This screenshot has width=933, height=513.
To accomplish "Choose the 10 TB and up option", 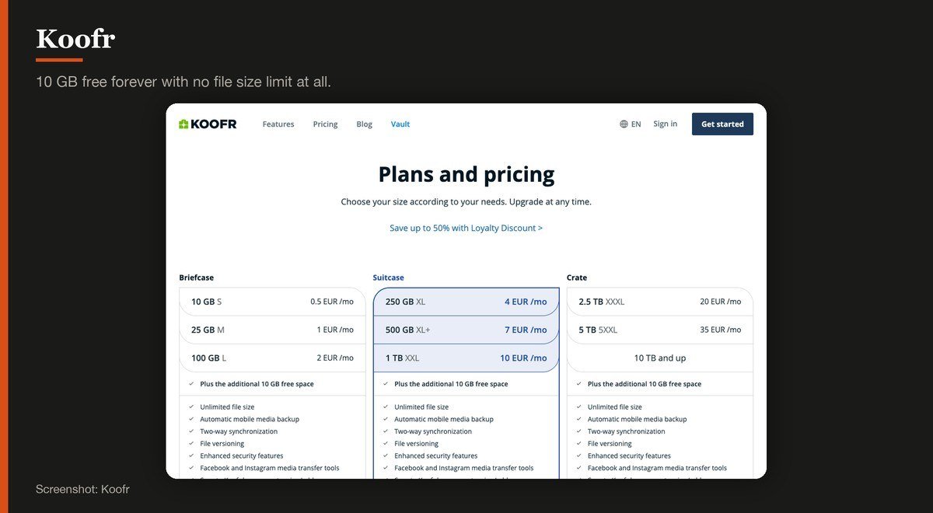I will click(659, 358).
